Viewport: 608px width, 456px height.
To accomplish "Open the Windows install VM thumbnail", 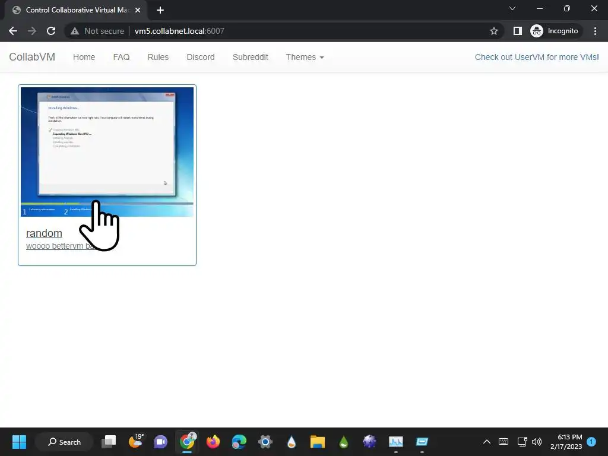I will [x=107, y=151].
